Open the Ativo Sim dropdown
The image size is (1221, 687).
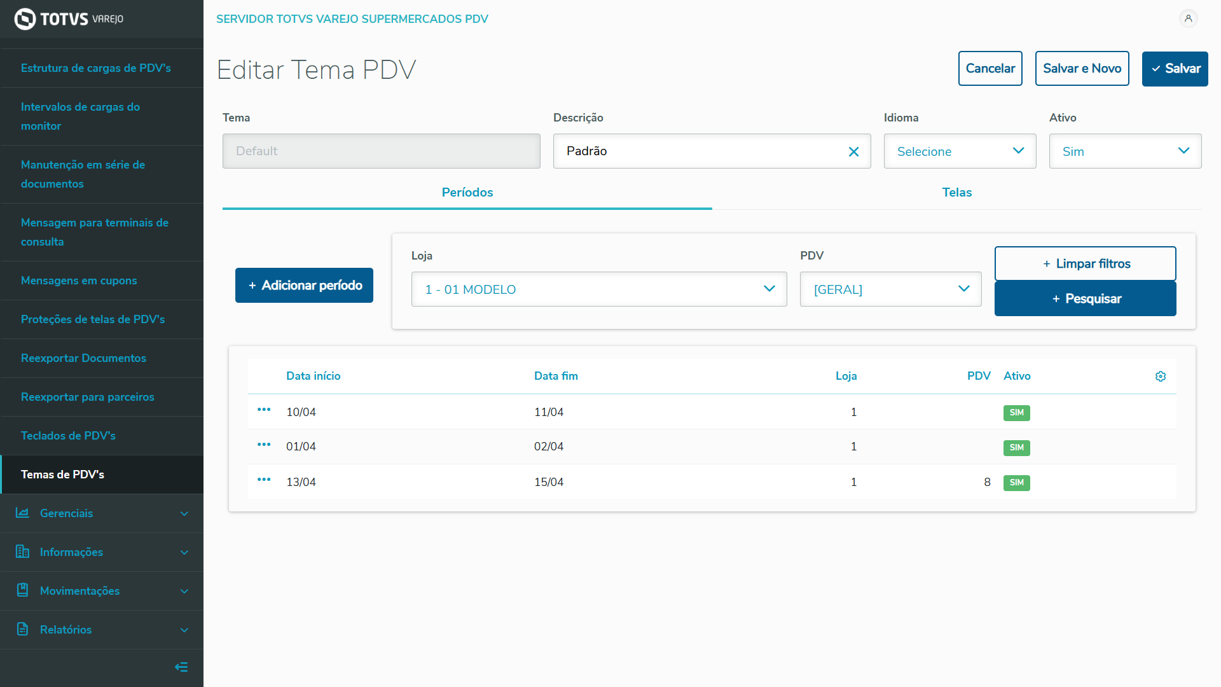tap(1125, 151)
